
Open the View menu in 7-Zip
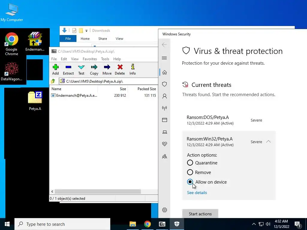coord(75,59)
